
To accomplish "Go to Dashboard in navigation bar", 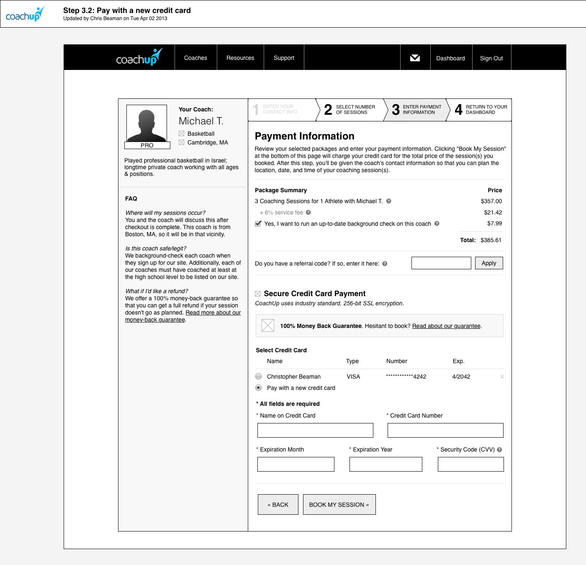I will click(x=450, y=58).
